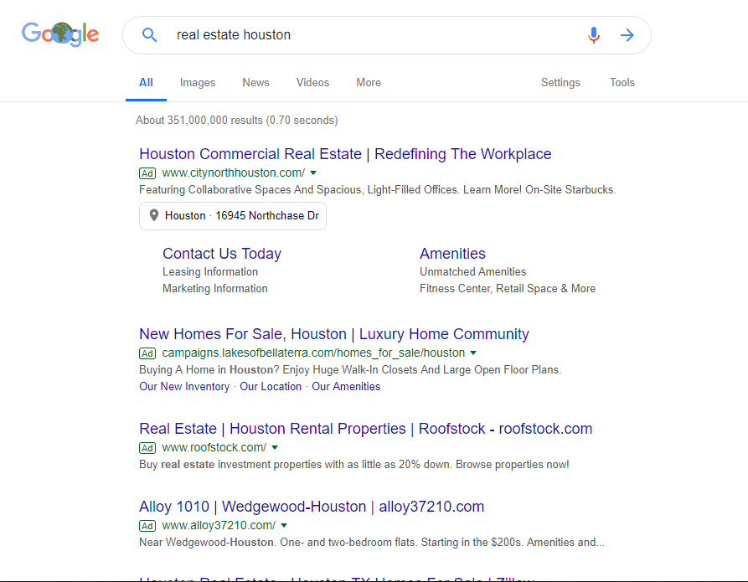This screenshot has width=748, height=582.
Task: Select the All results tab
Action: 146,83
